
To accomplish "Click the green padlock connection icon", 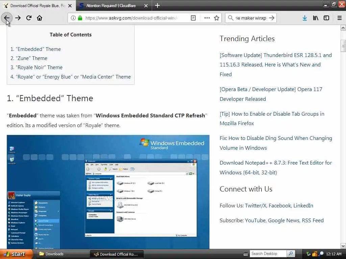I will pos(80,18).
